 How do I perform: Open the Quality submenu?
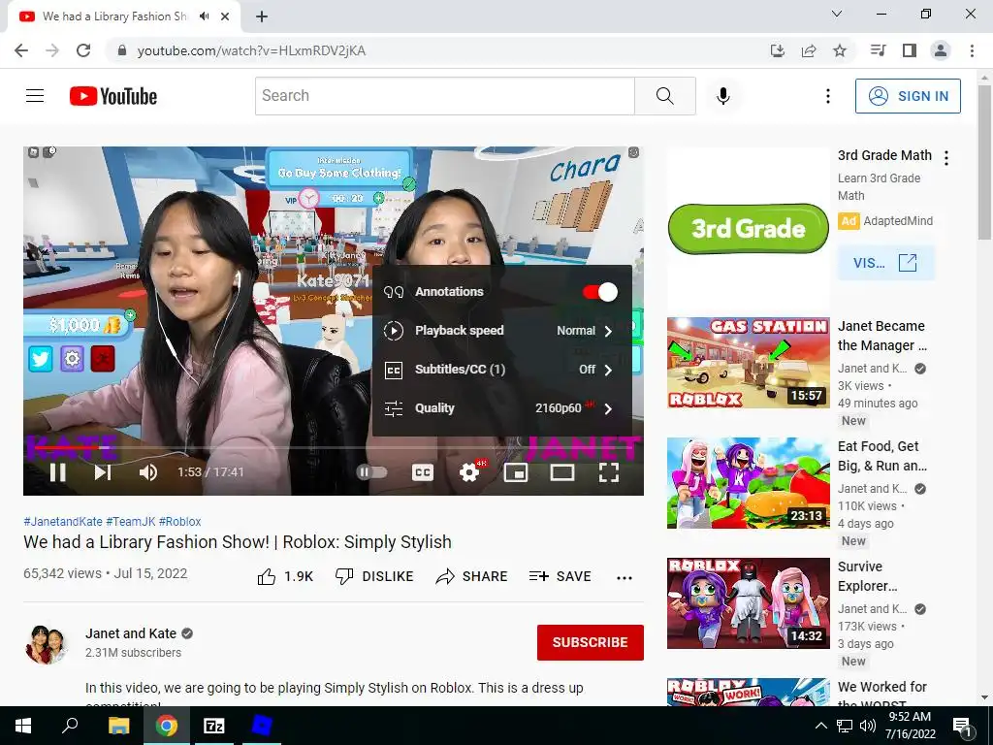(x=501, y=408)
